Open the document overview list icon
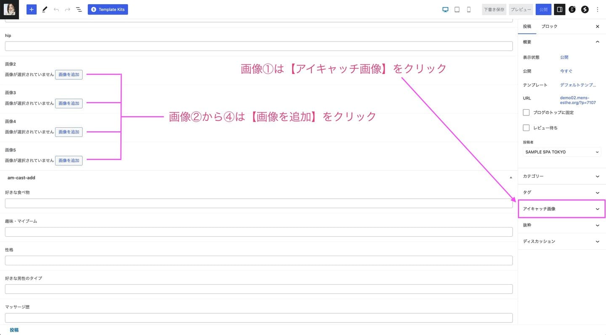The image size is (606, 335). (x=79, y=9)
